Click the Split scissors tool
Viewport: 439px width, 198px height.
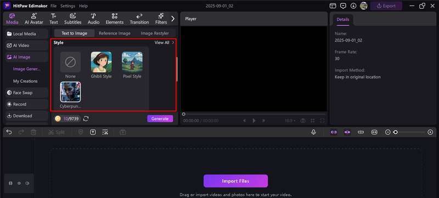pyautogui.click(x=57, y=132)
